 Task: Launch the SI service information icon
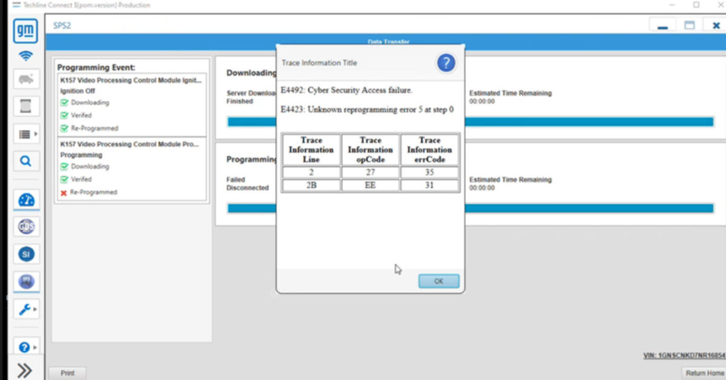pos(26,254)
